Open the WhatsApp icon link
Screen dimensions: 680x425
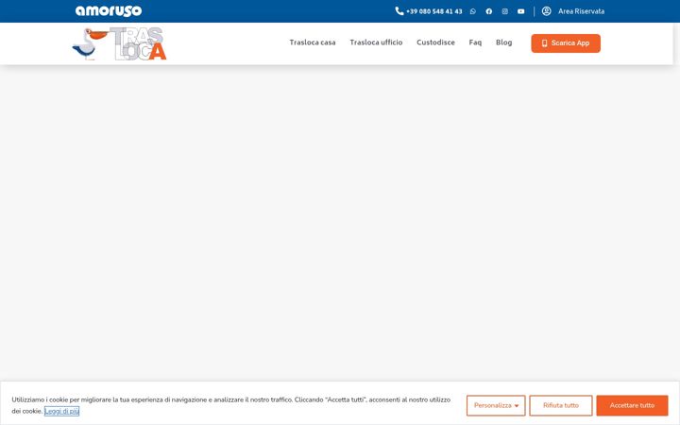473,11
